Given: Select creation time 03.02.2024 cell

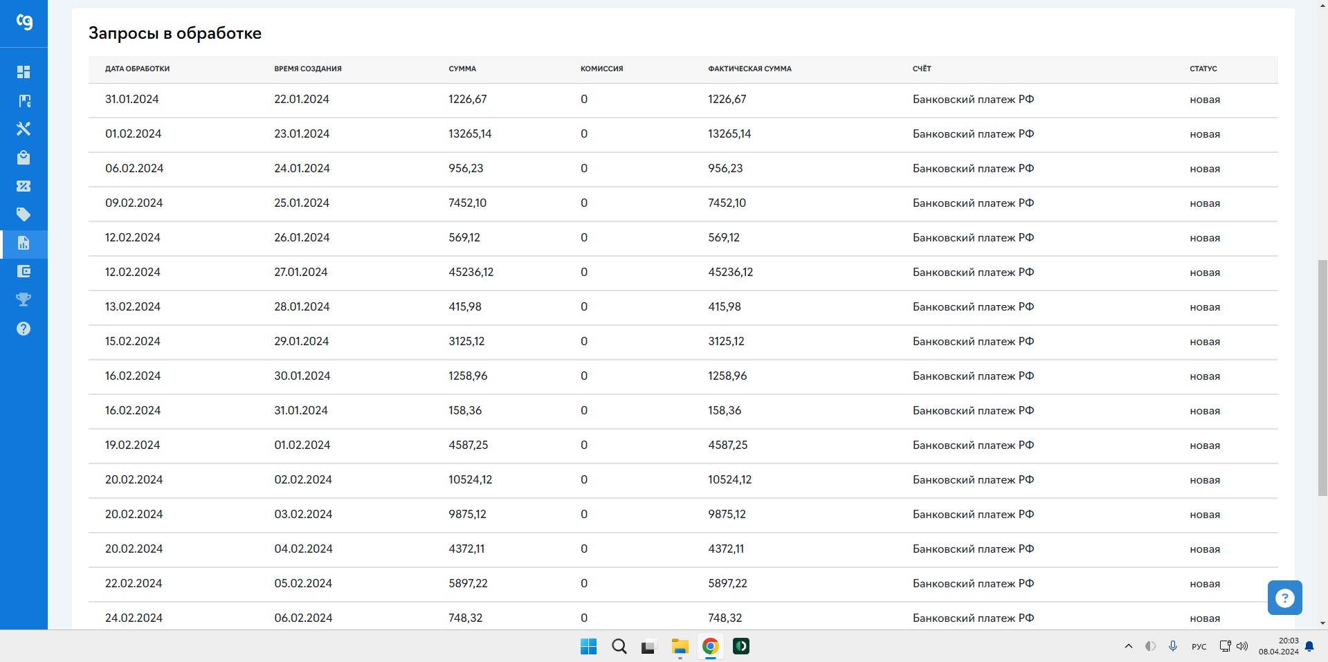Looking at the screenshot, I should 303,514.
